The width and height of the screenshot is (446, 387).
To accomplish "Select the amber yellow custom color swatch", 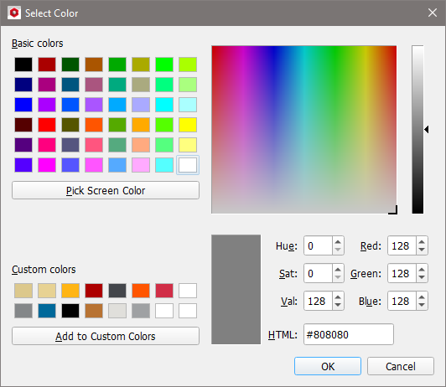I will pyautogui.click(x=70, y=291).
